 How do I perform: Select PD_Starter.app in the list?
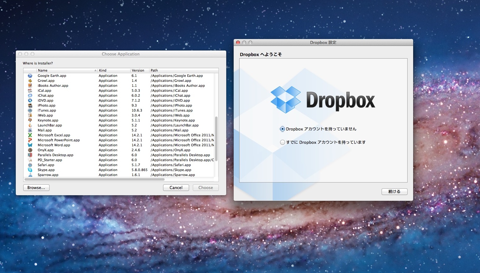[x=50, y=160]
